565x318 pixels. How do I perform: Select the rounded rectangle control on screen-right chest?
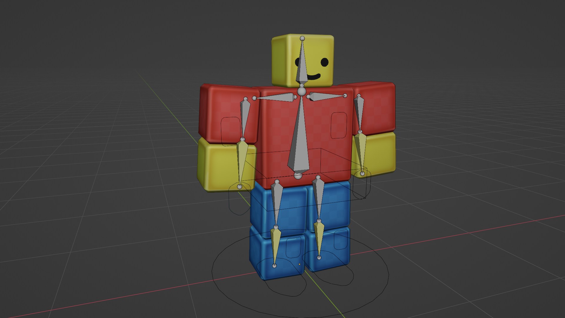pyautogui.click(x=339, y=125)
